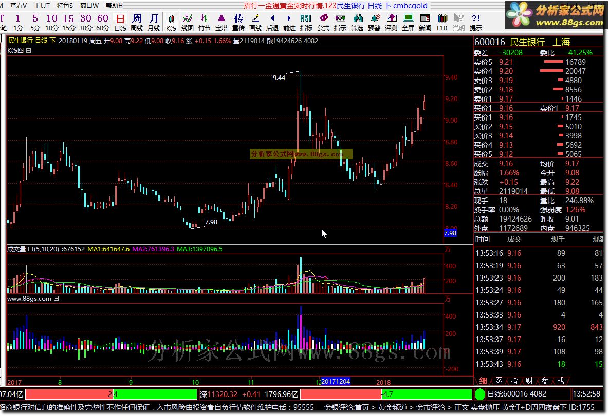
Task: Click the 委比 -41.25% value
Action: (x=579, y=53)
